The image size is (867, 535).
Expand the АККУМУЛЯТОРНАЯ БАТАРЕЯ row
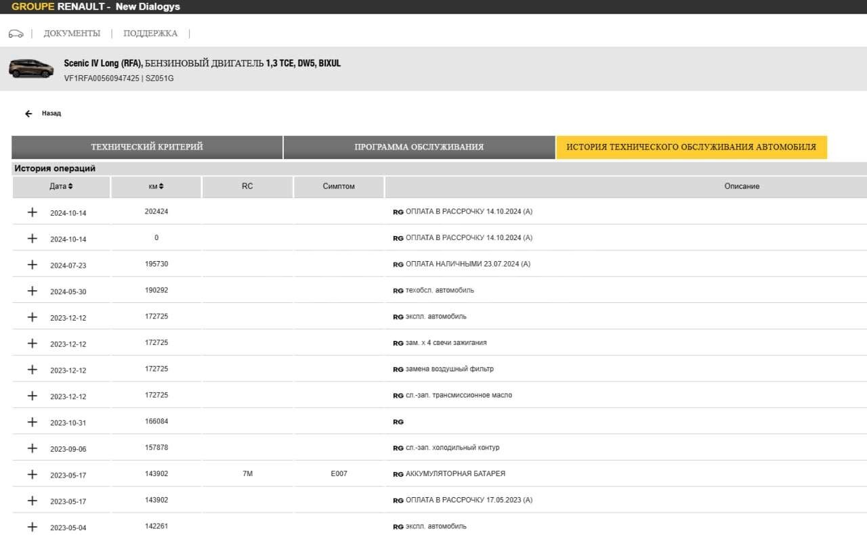click(x=32, y=474)
